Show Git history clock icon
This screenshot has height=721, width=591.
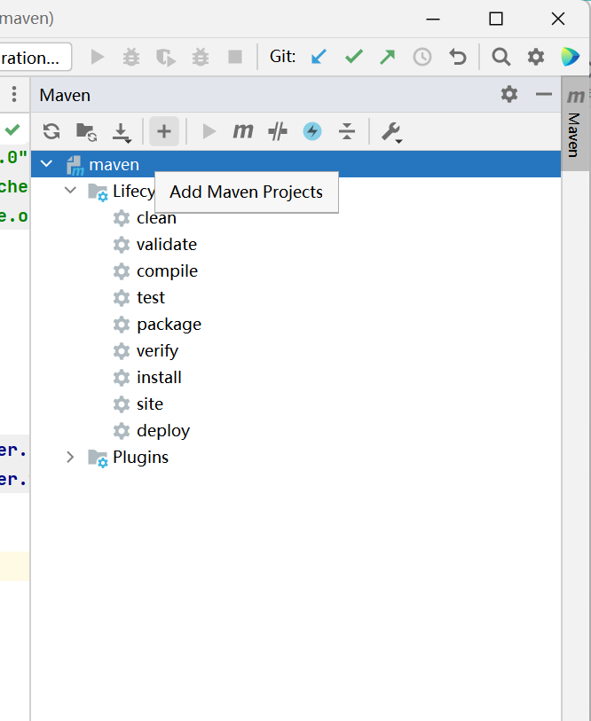click(x=422, y=57)
